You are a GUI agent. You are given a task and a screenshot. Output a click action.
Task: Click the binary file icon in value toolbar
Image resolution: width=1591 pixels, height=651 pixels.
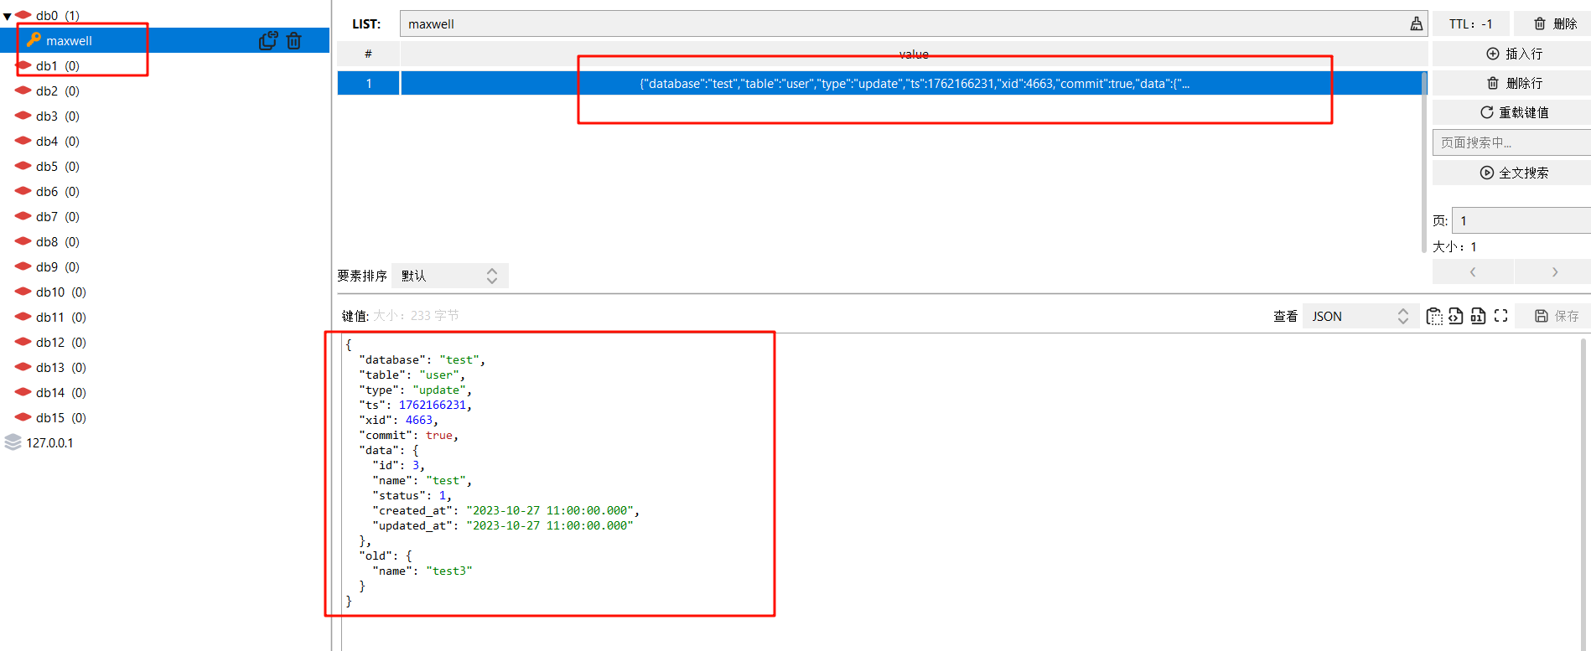(1478, 316)
